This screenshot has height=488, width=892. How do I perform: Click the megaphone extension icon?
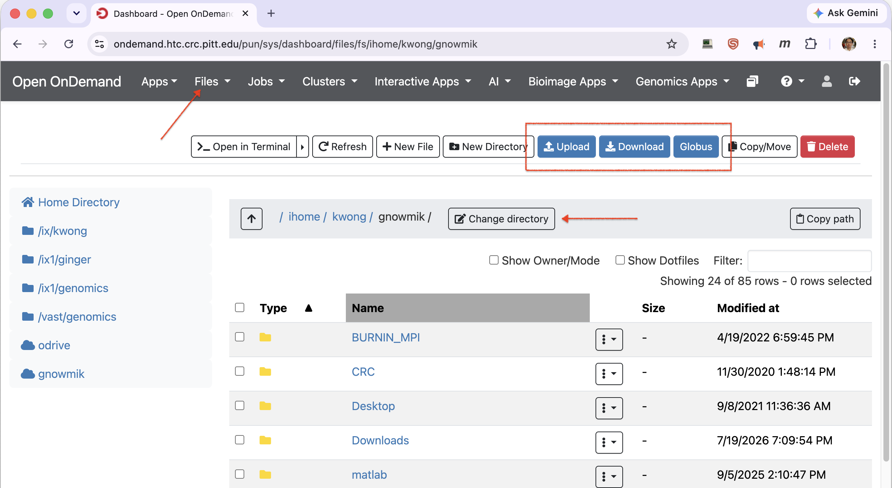pyautogui.click(x=759, y=44)
